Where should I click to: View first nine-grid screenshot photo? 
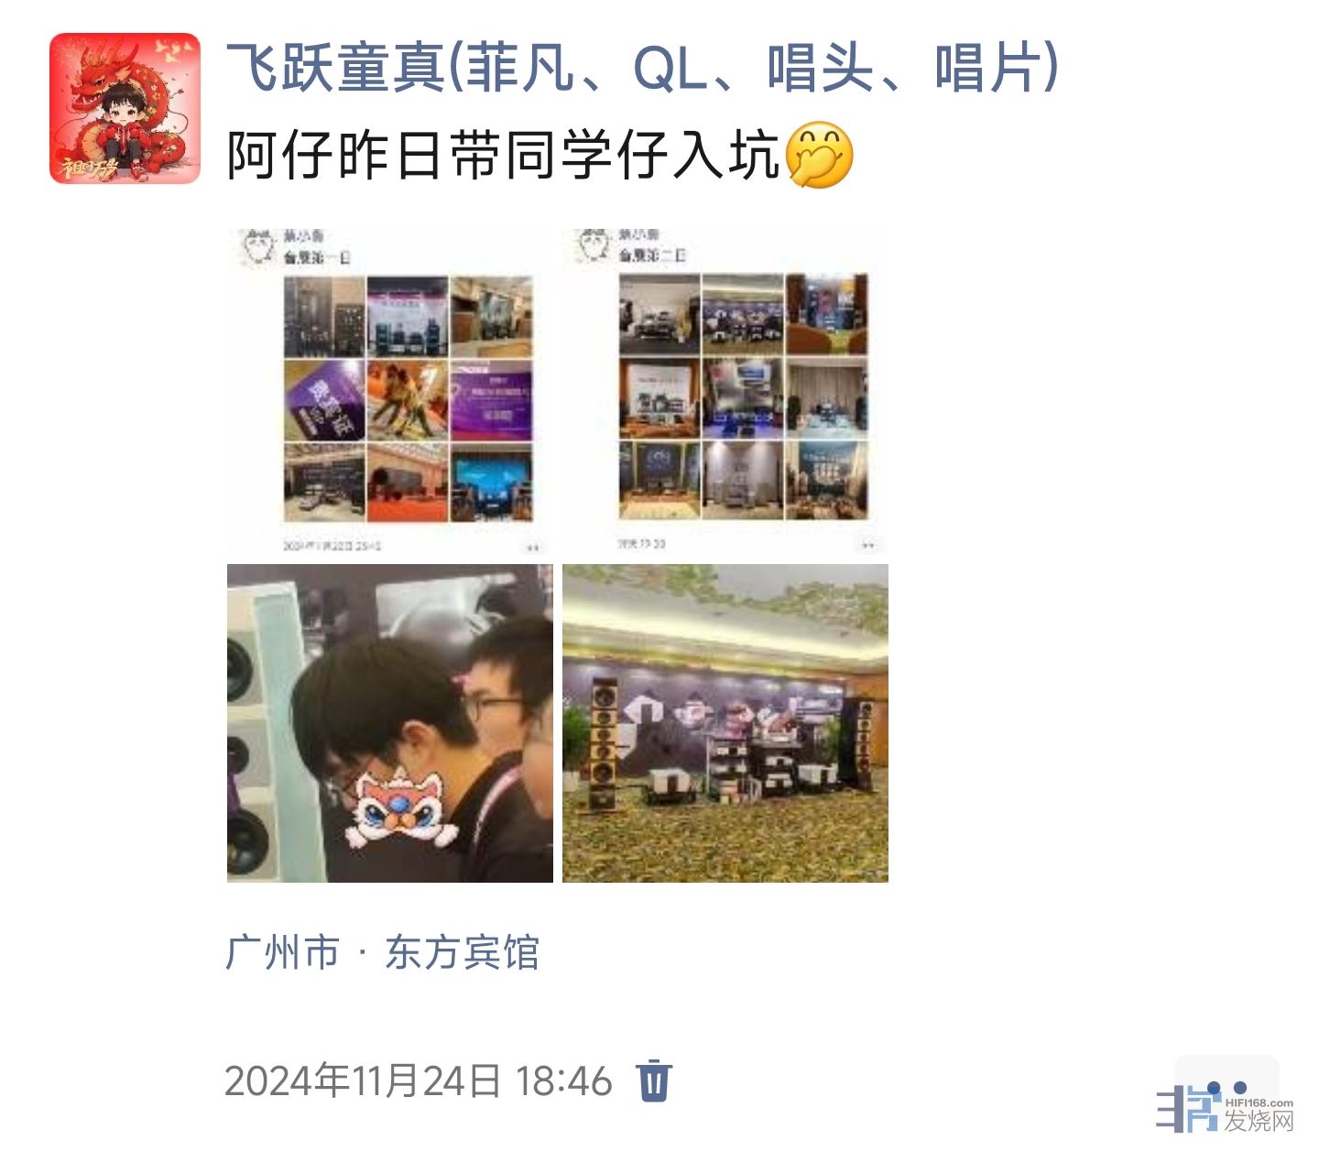[x=390, y=391]
